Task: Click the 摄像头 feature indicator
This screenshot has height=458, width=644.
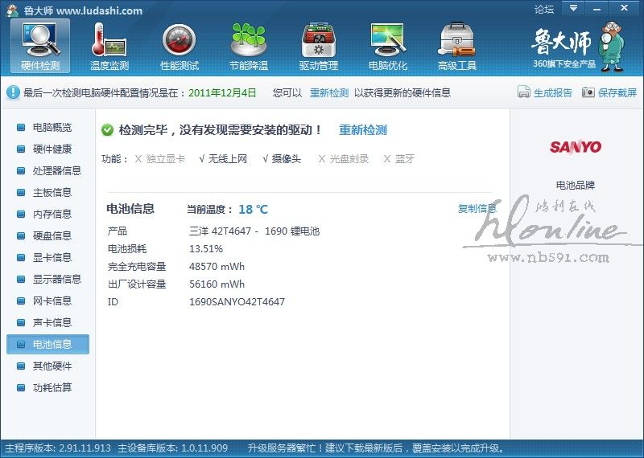Action: pos(282,158)
